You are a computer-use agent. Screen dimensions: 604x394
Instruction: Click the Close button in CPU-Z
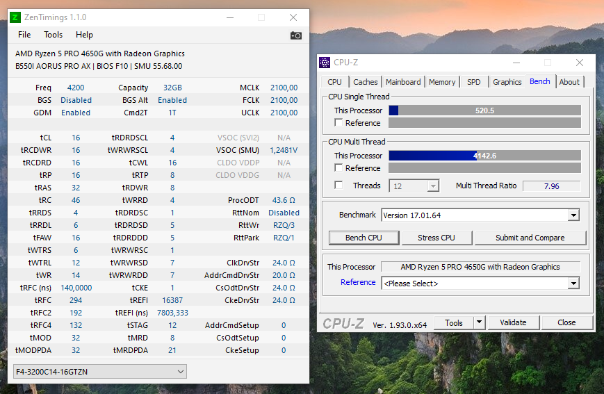coord(566,322)
